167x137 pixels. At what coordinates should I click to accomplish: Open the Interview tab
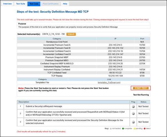7,4
